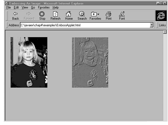Refresh the page using the Refresh icon

click(55, 14)
